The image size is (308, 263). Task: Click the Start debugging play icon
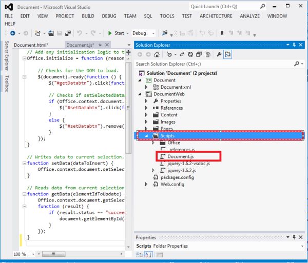point(109,33)
